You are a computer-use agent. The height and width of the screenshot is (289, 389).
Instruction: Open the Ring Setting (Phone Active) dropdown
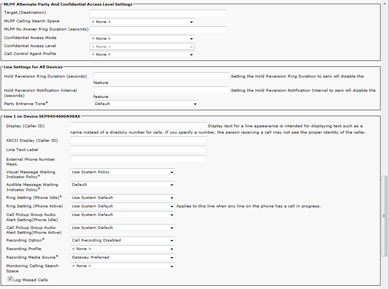point(122,206)
